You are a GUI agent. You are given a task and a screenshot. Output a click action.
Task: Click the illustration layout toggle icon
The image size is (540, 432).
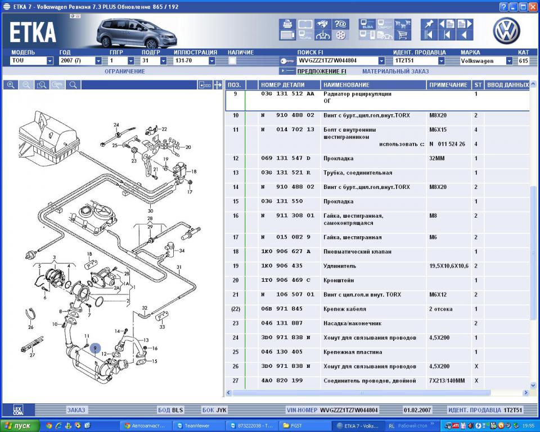205,85
